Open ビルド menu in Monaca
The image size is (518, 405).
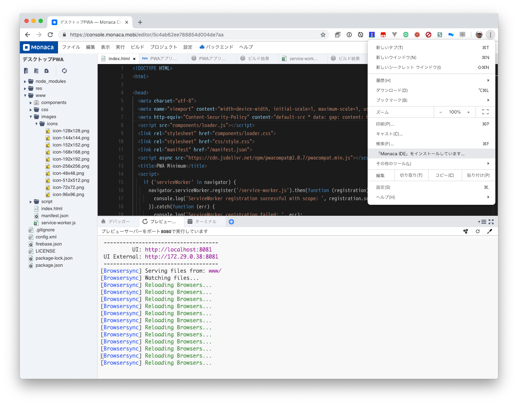(x=137, y=47)
